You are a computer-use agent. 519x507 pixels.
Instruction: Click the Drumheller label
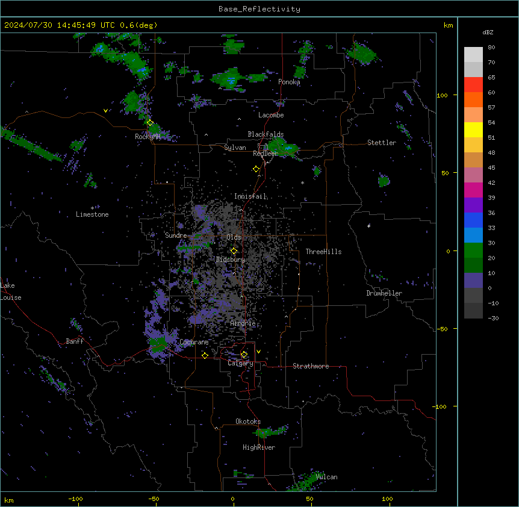click(x=384, y=293)
